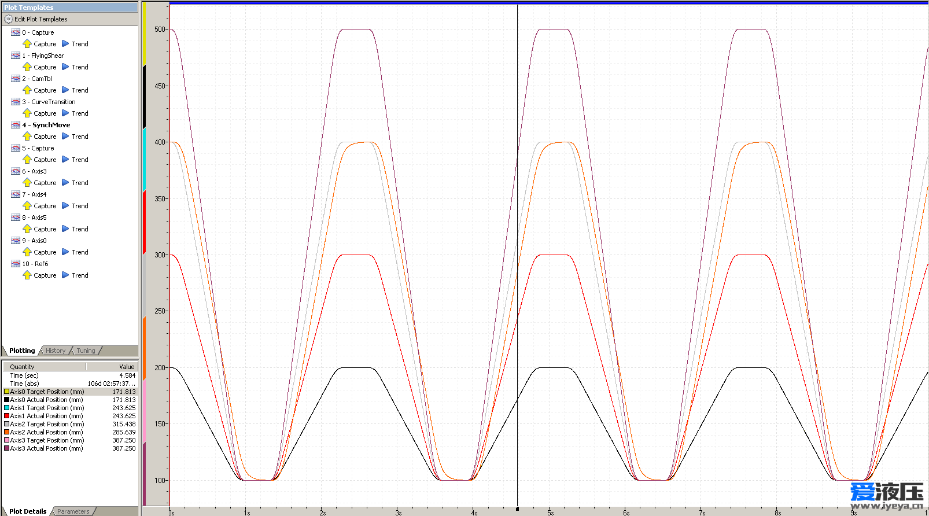This screenshot has height=516, width=929.
Task: Click purple Axis3 Actual Position swatch
Action: point(7,448)
